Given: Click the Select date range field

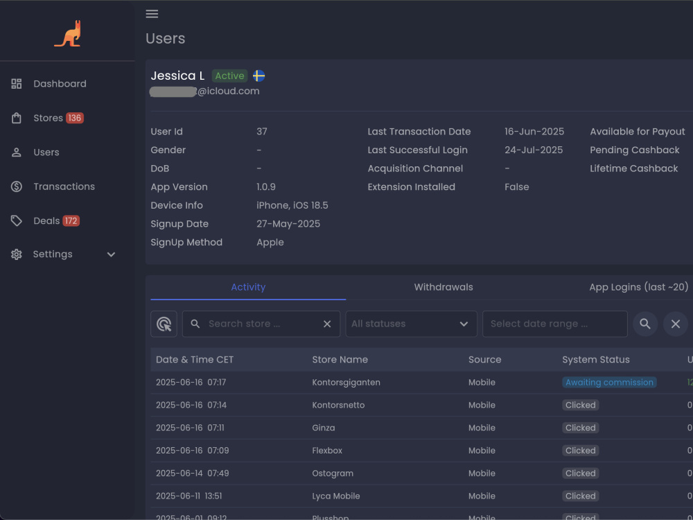Looking at the screenshot, I should click(x=554, y=324).
